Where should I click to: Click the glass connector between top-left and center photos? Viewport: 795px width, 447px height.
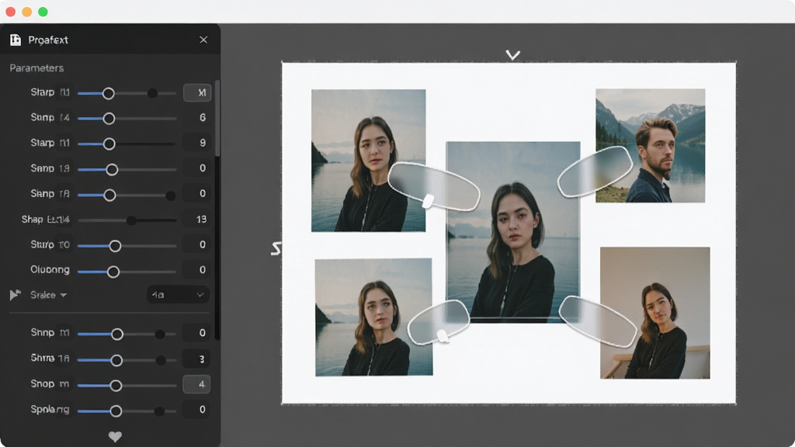tap(433, 186)
